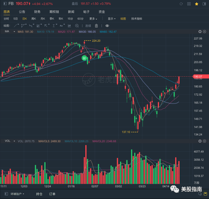Switch to the 财务 tab
The image size is (209, 199).
point(37,12)
